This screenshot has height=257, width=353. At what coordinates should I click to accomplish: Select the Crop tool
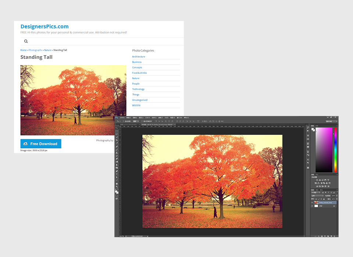coord(117,140)
